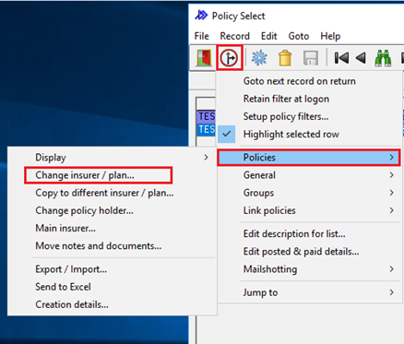Select Edit description for list...
404x344 pixels.
point(310,233)
